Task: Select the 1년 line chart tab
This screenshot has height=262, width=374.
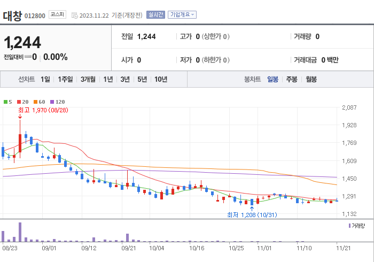Action: pyautogui.click(x=108, y=79)
